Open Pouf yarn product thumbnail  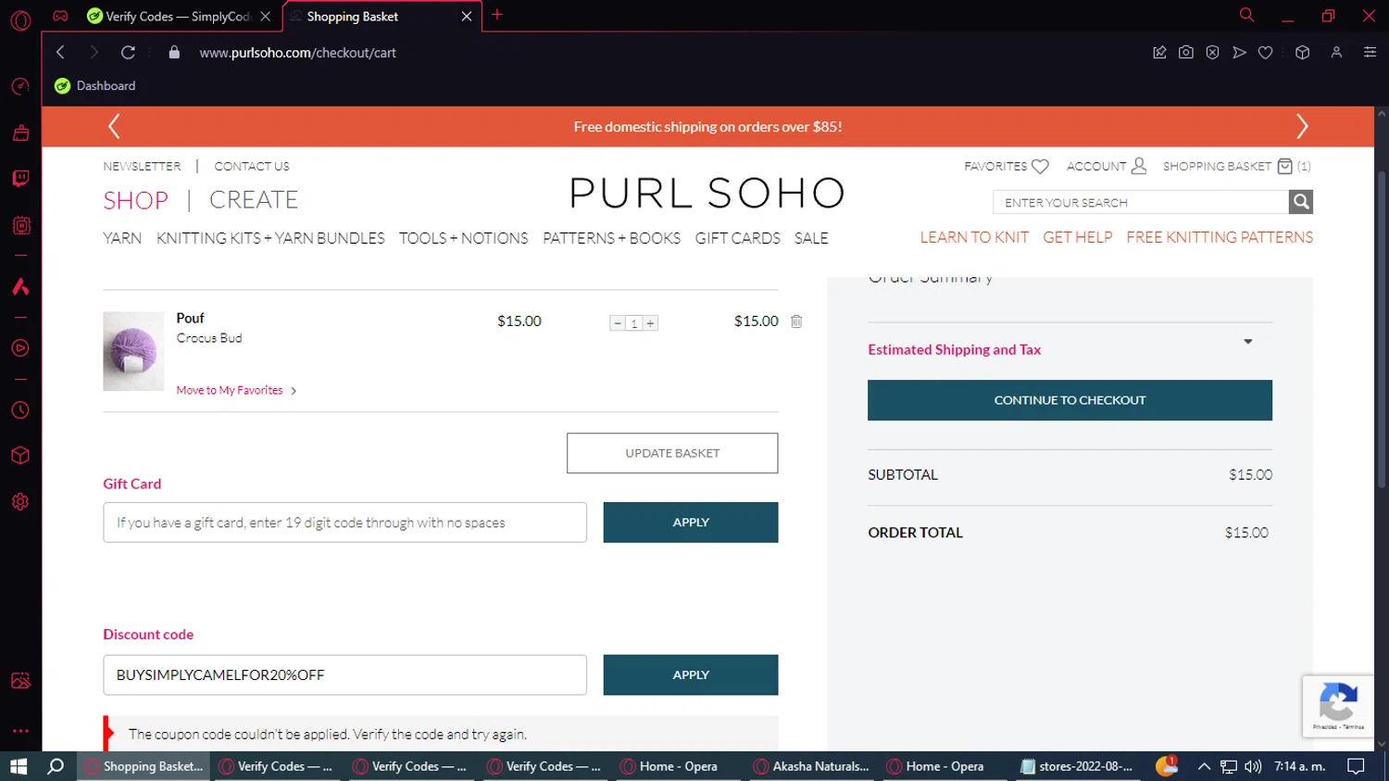(x=133, y=351)
